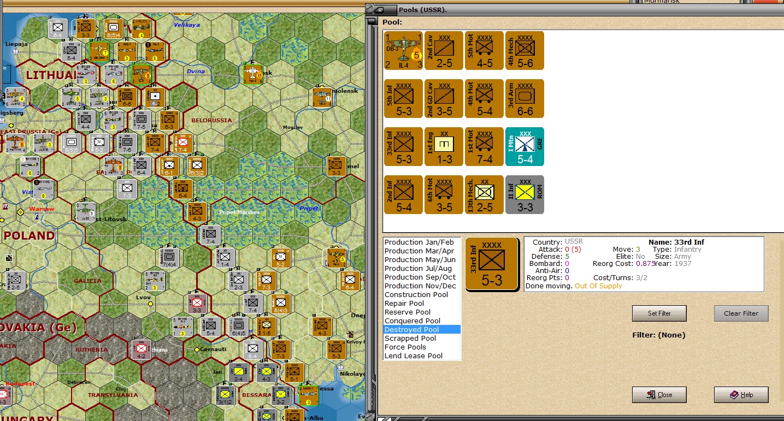The width and height of the screenshot is (784, 421).
Task: Click the brown 6-6 mechanized counter on the map
Action: (127, 97)
